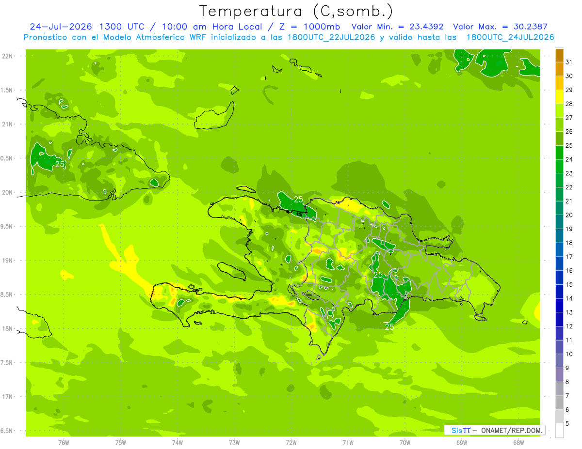Click the 70W longitude label

tap(405, 443)
